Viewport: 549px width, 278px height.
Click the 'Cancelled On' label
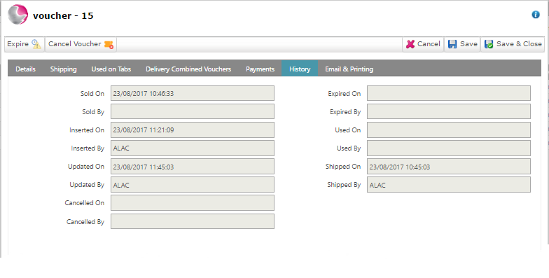[84, 203]
